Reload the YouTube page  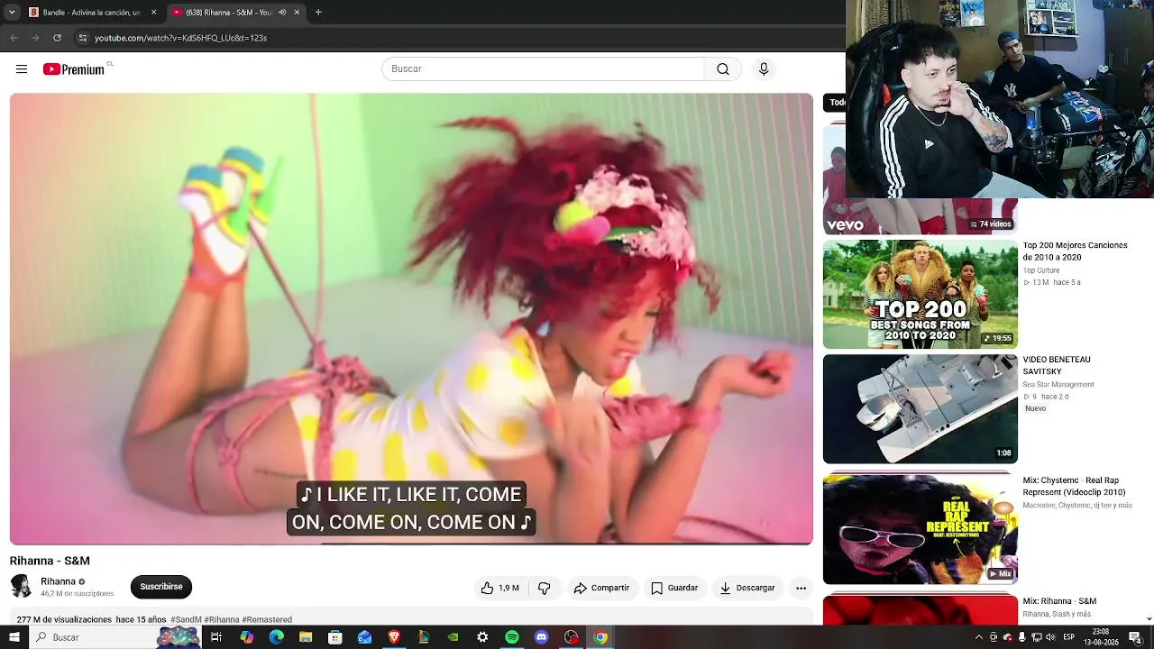tap(57, 38)
